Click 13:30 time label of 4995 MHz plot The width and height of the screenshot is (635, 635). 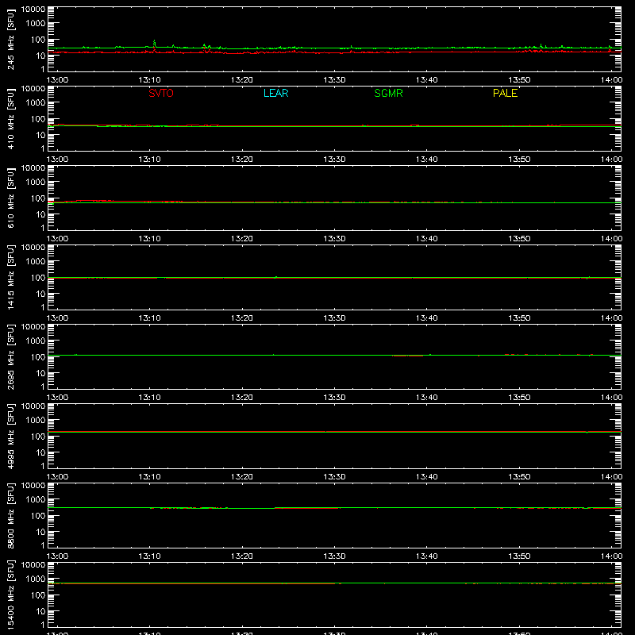coord(334,477)
